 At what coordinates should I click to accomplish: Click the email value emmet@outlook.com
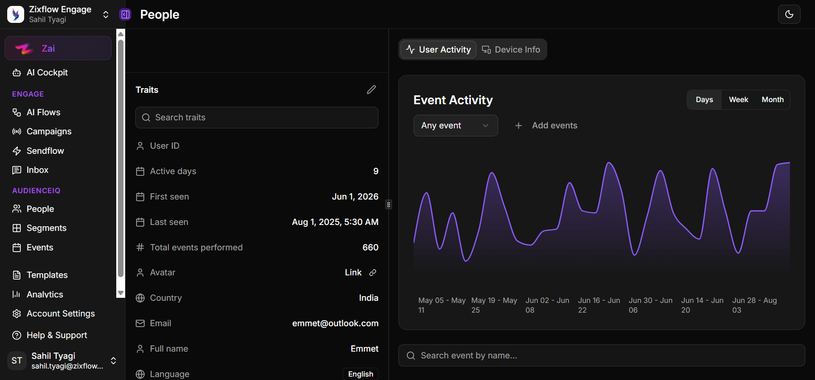pos(335,323)
